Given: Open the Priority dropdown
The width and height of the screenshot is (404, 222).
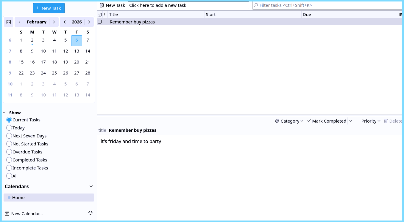Looking at the screenshot, I should (x=371, y=121).
